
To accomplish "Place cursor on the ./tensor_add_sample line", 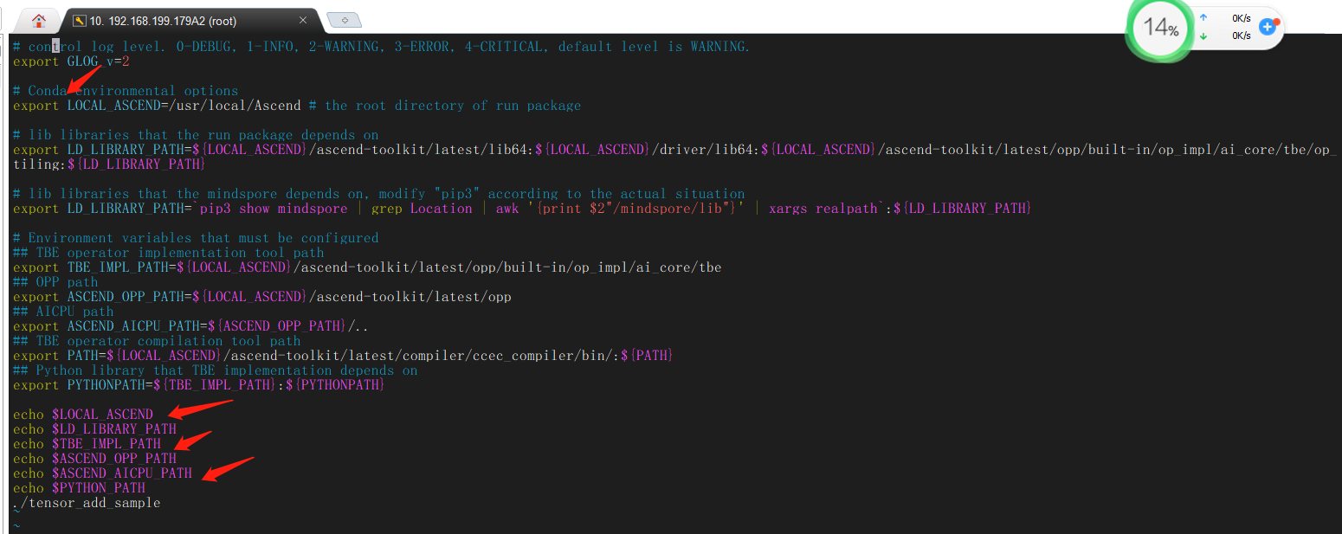I will point(87,503).
